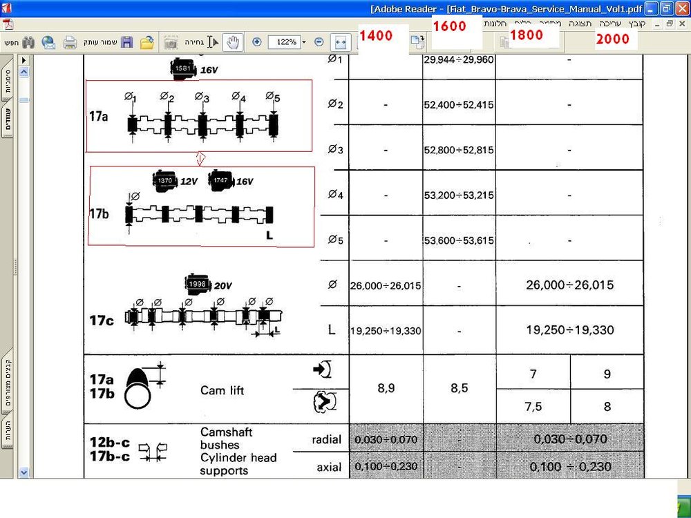The image size is (691, 518).
Task: Click the cam lift value 8,5
Action: coord(460,388)
